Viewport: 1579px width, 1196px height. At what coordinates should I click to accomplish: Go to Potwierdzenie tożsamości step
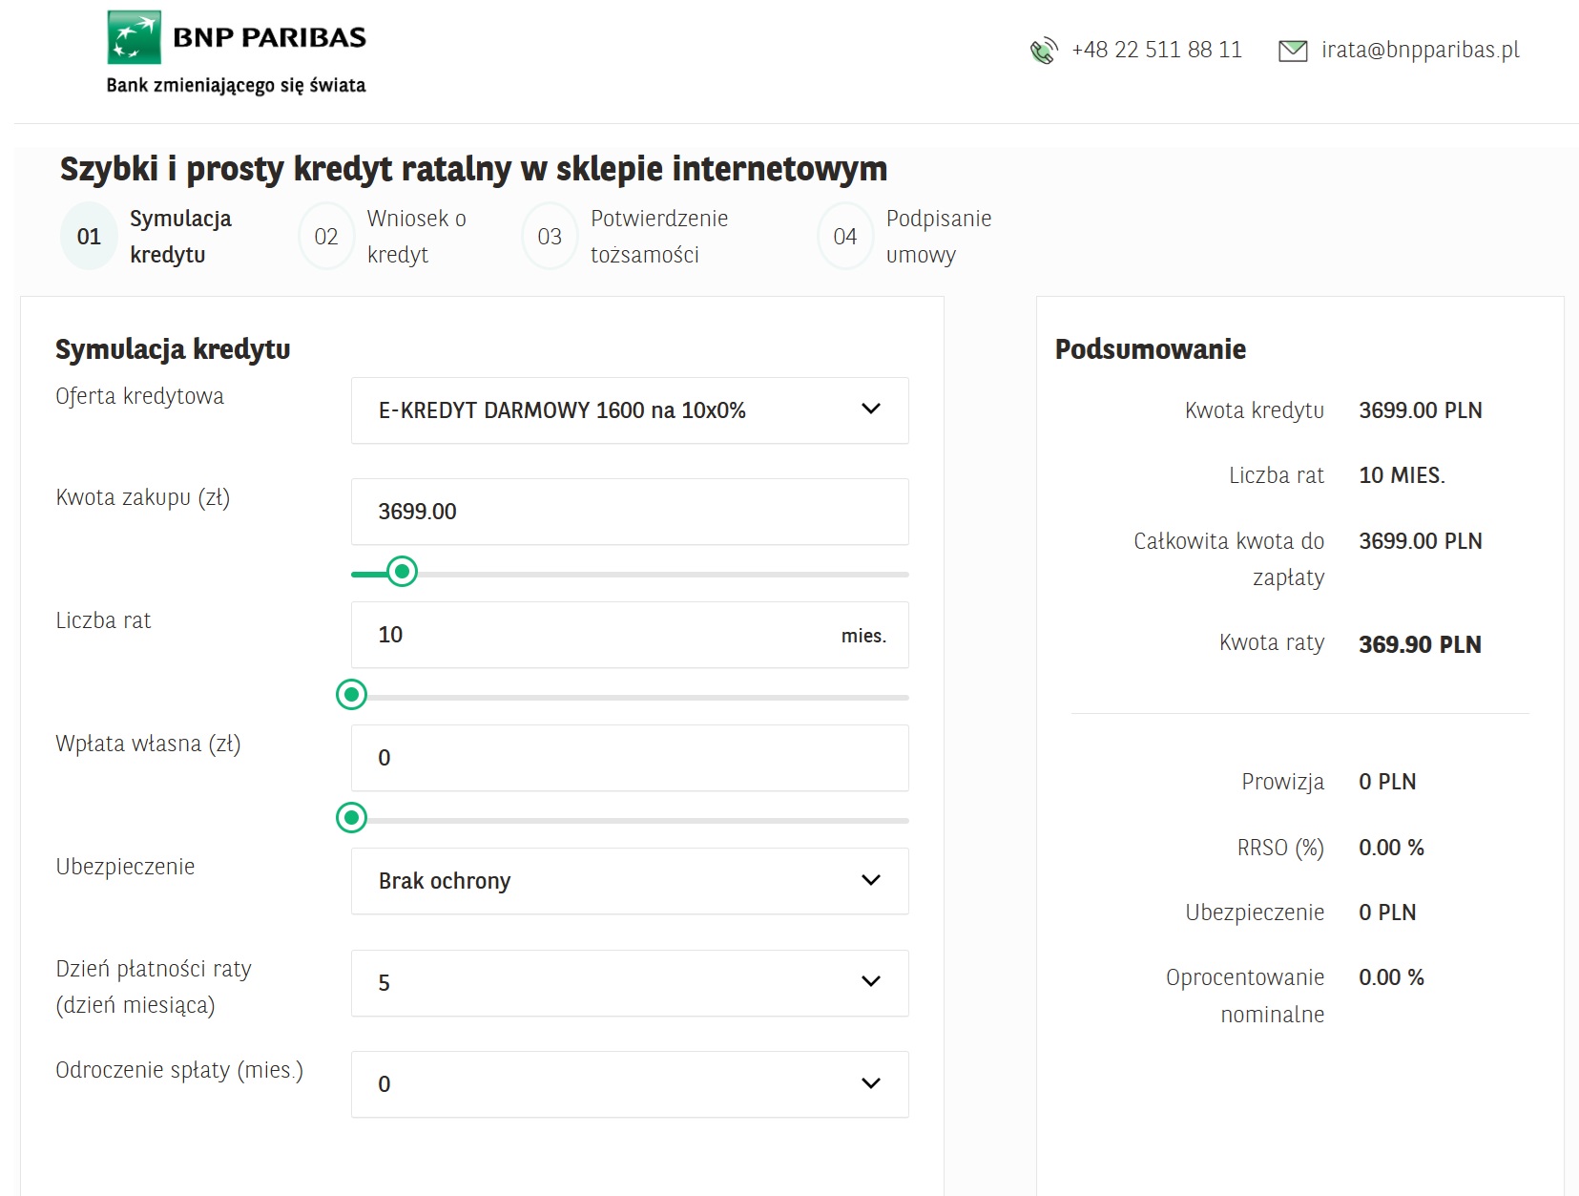tap(658, 237)
